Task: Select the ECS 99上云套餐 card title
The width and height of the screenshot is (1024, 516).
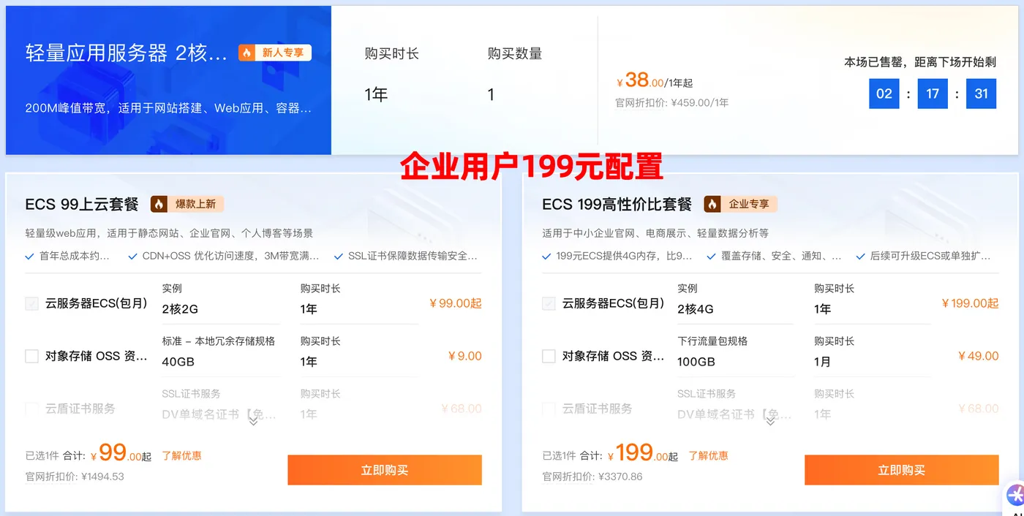Action: pyautogui.click(x=80, y=204)
